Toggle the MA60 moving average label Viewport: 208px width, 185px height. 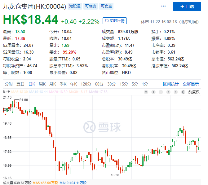coord(98,92)
